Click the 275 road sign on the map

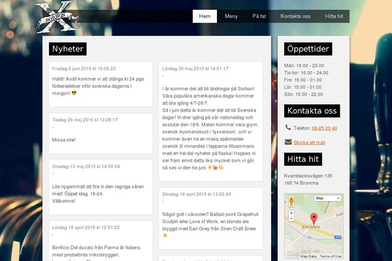pos(338,237)
